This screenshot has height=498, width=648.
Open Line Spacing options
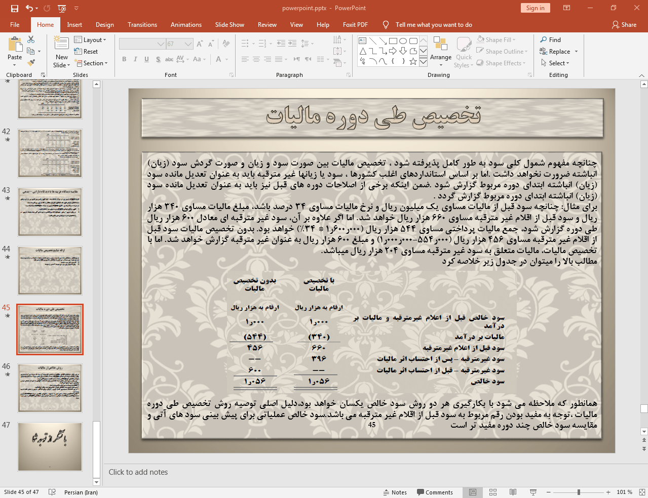pos(307,44)
